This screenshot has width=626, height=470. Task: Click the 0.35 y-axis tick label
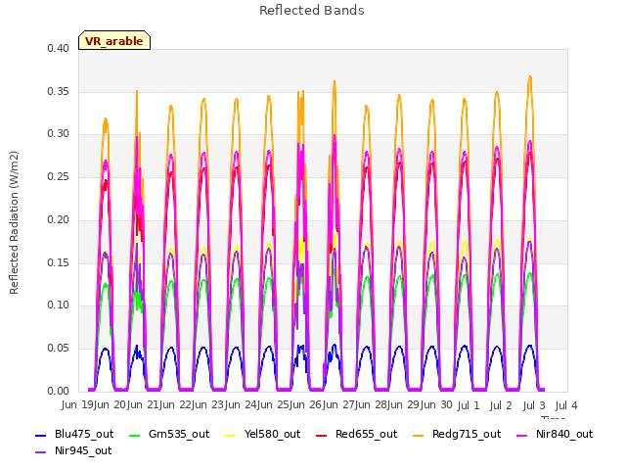[x=59, y=91]
